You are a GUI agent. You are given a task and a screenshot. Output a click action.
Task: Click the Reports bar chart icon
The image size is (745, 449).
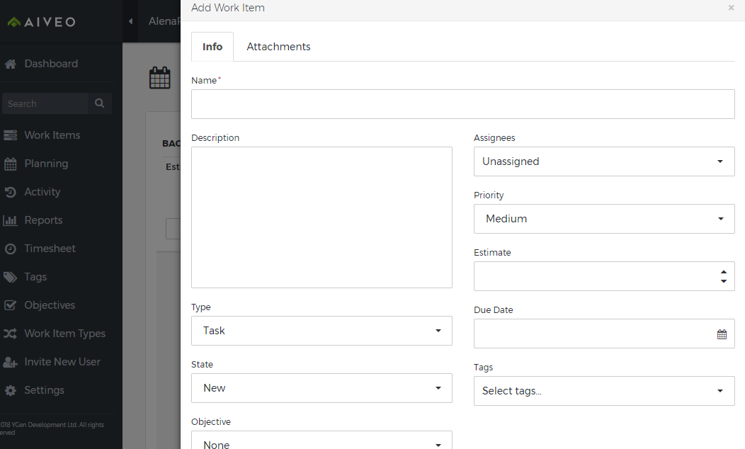pyautogui.click(x=11, y=220)
